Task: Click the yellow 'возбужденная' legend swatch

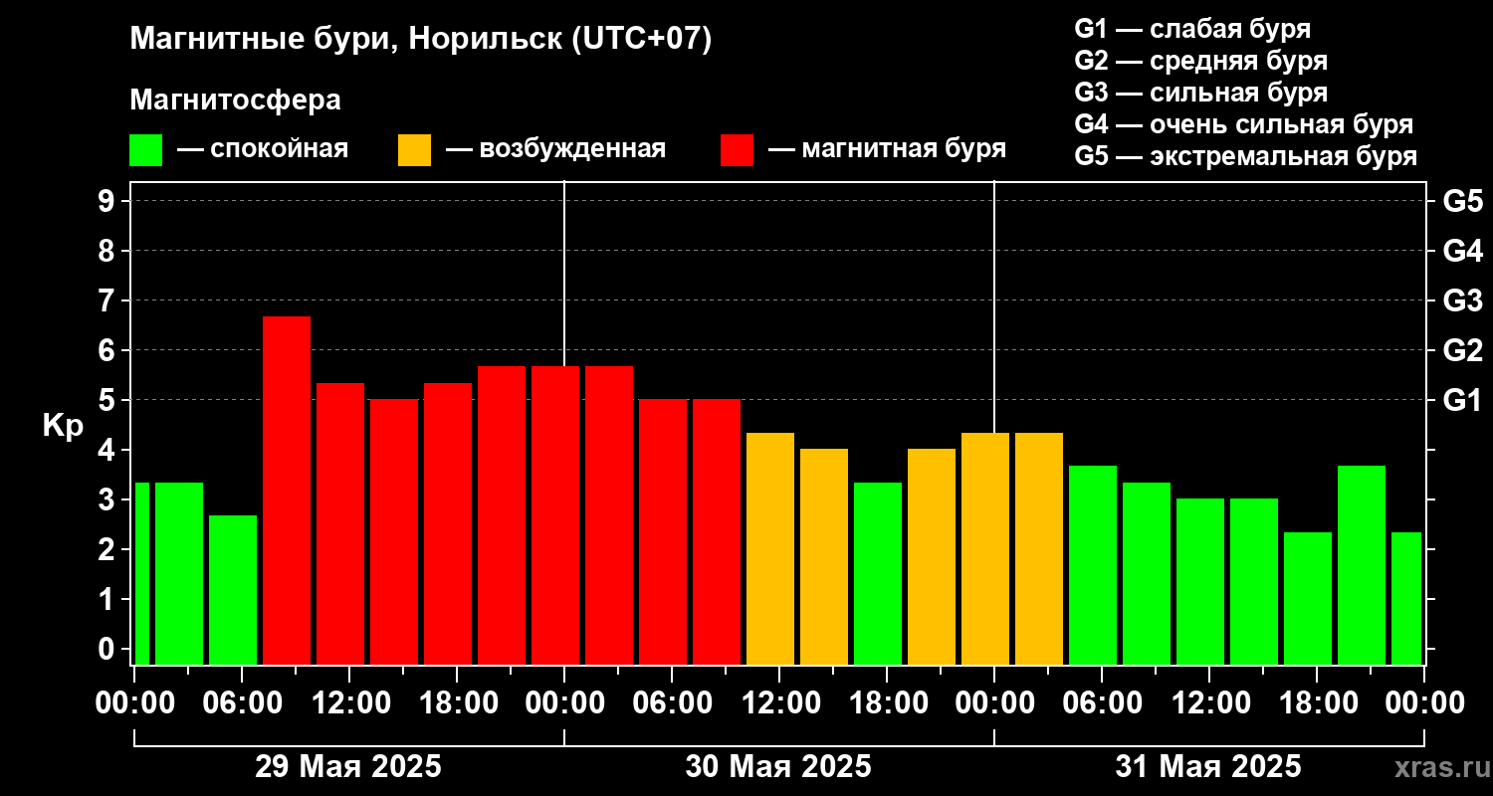Action: point(414,150)
